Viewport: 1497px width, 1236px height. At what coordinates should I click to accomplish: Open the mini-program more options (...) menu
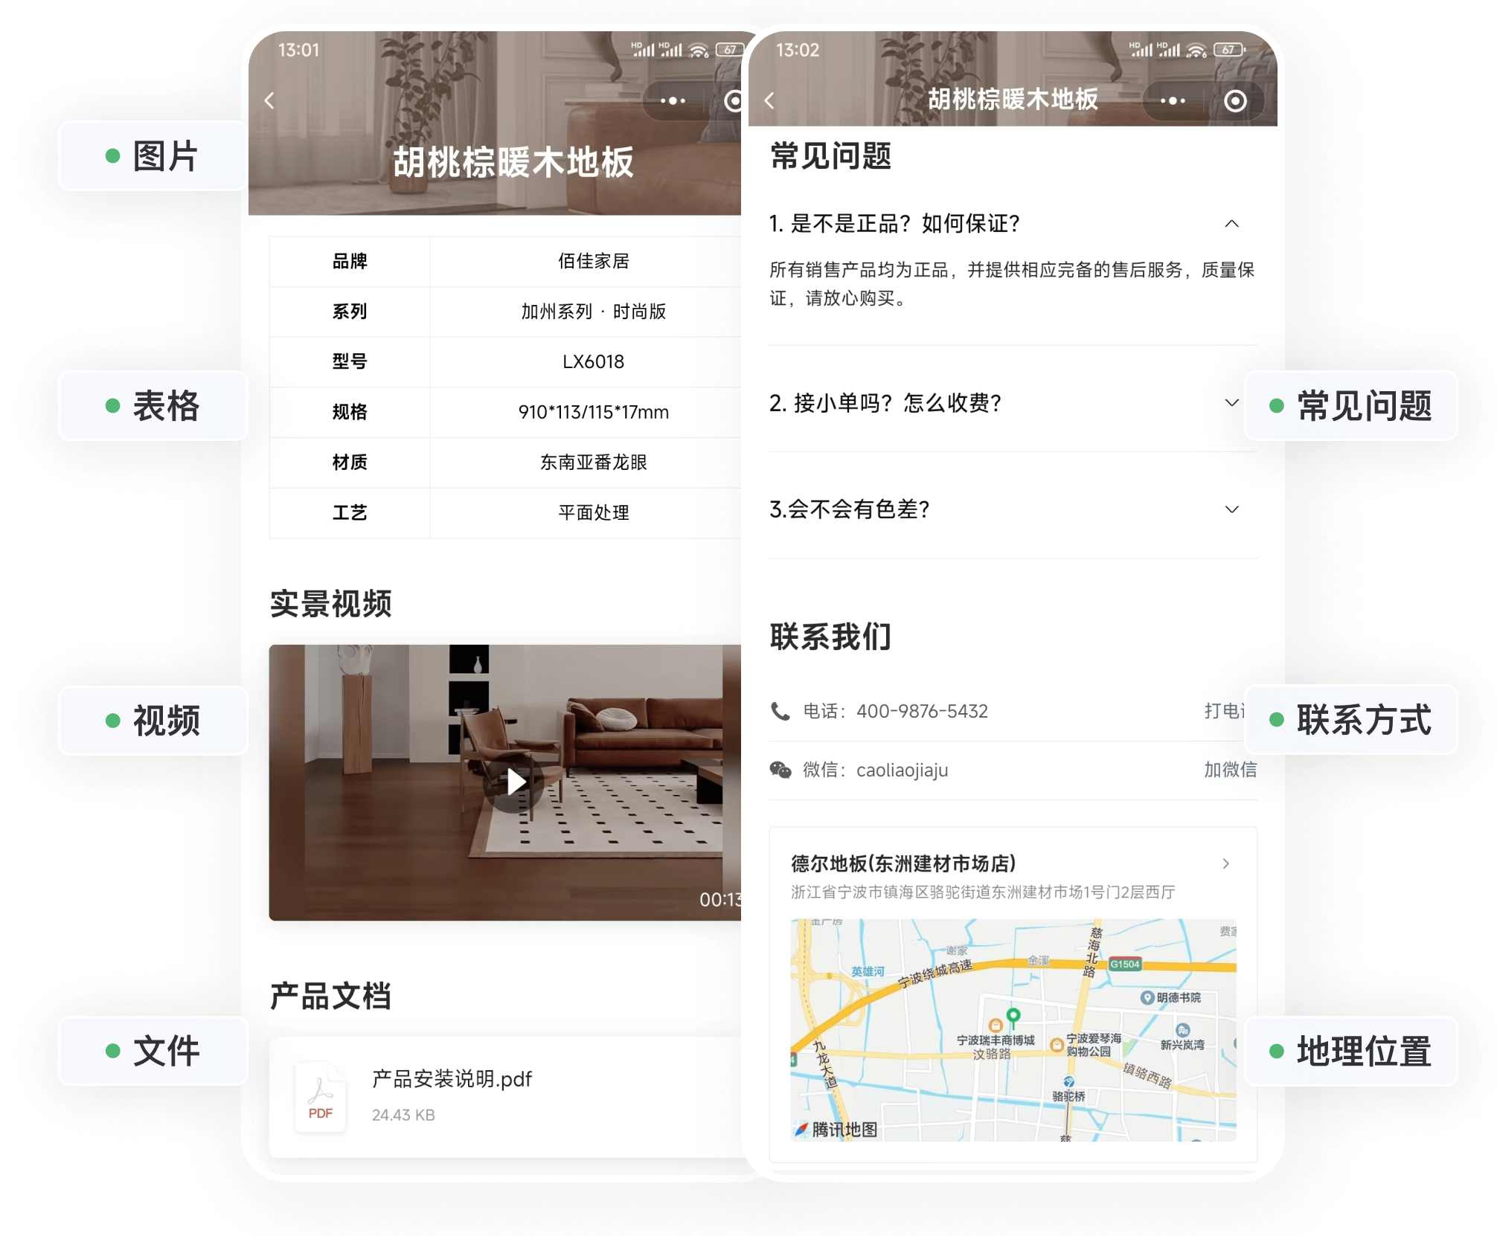click(x=672, y=100)
